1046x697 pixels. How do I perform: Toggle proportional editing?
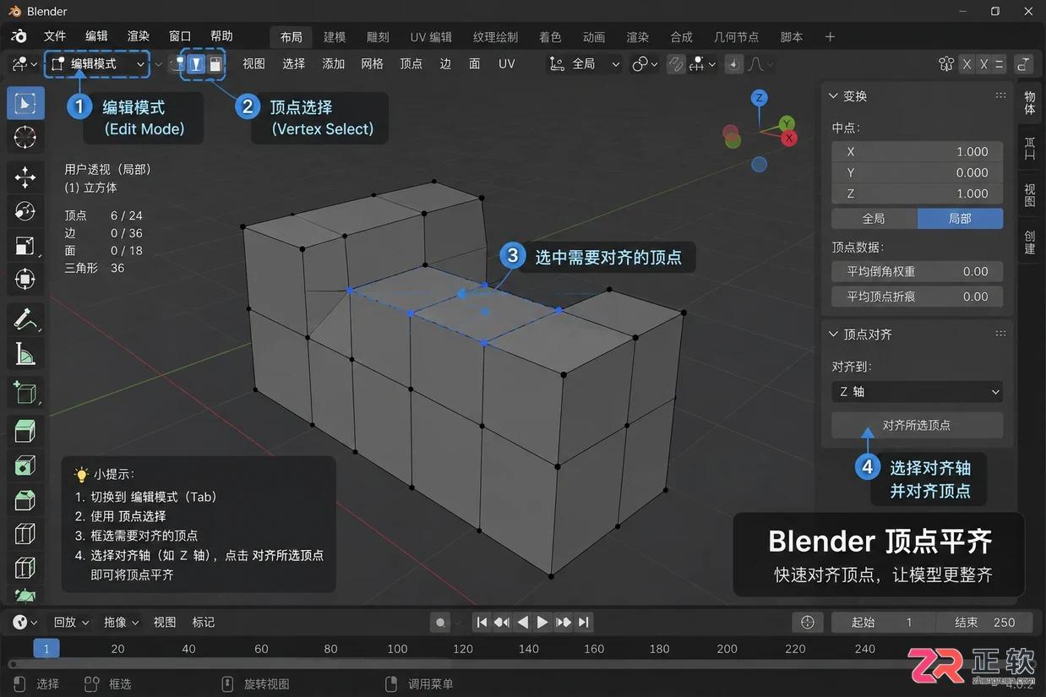pyautogui.click(x=734, y=64)
